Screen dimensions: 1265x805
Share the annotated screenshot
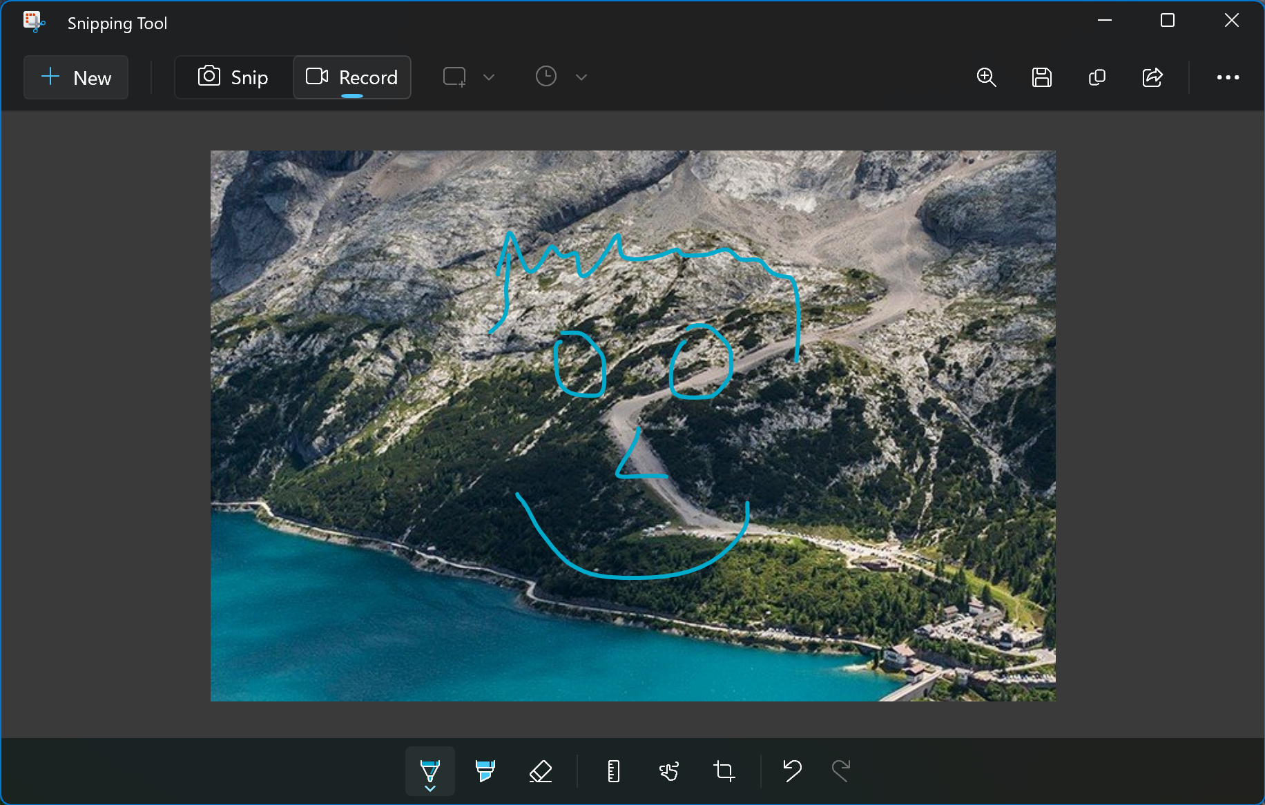click(x=1152, y=77)
